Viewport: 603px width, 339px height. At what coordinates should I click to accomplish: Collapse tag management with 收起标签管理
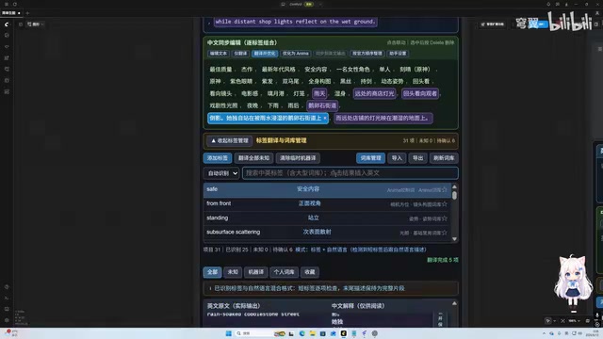230,140
